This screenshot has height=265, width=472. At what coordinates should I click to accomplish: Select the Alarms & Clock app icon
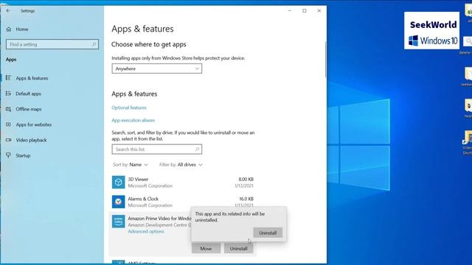click(x=118, y=202)
